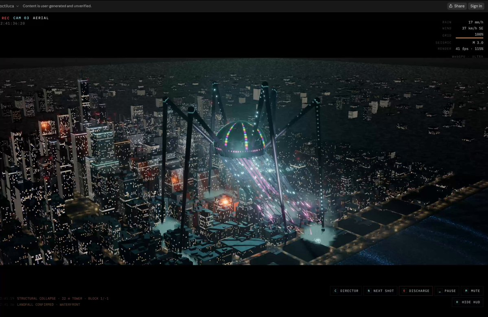
Task: Click the Share upload icon
Action: tap(450, 6)
